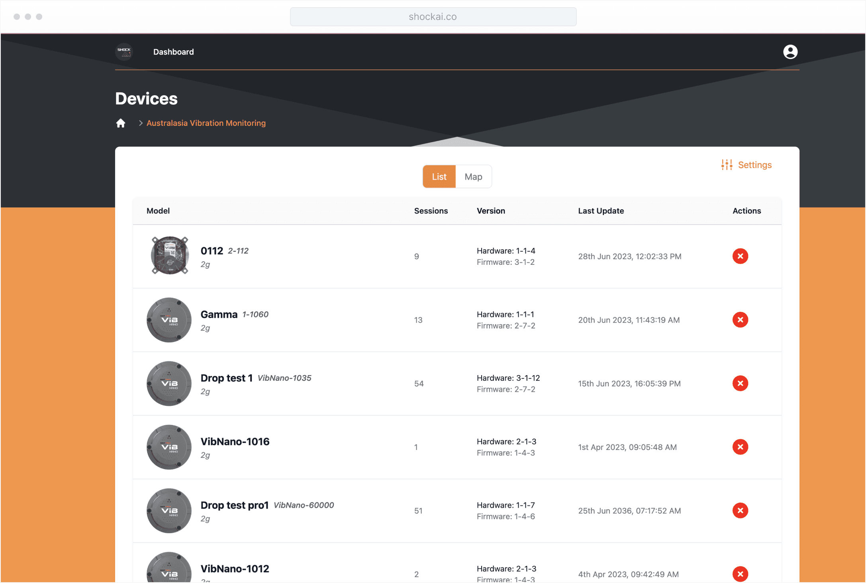
Task: Open the user account profile icon
Action: [790, 52]
